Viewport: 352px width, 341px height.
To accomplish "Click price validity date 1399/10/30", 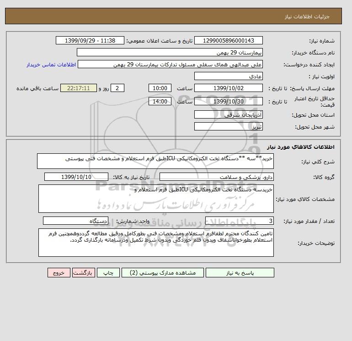I will 228,101.
